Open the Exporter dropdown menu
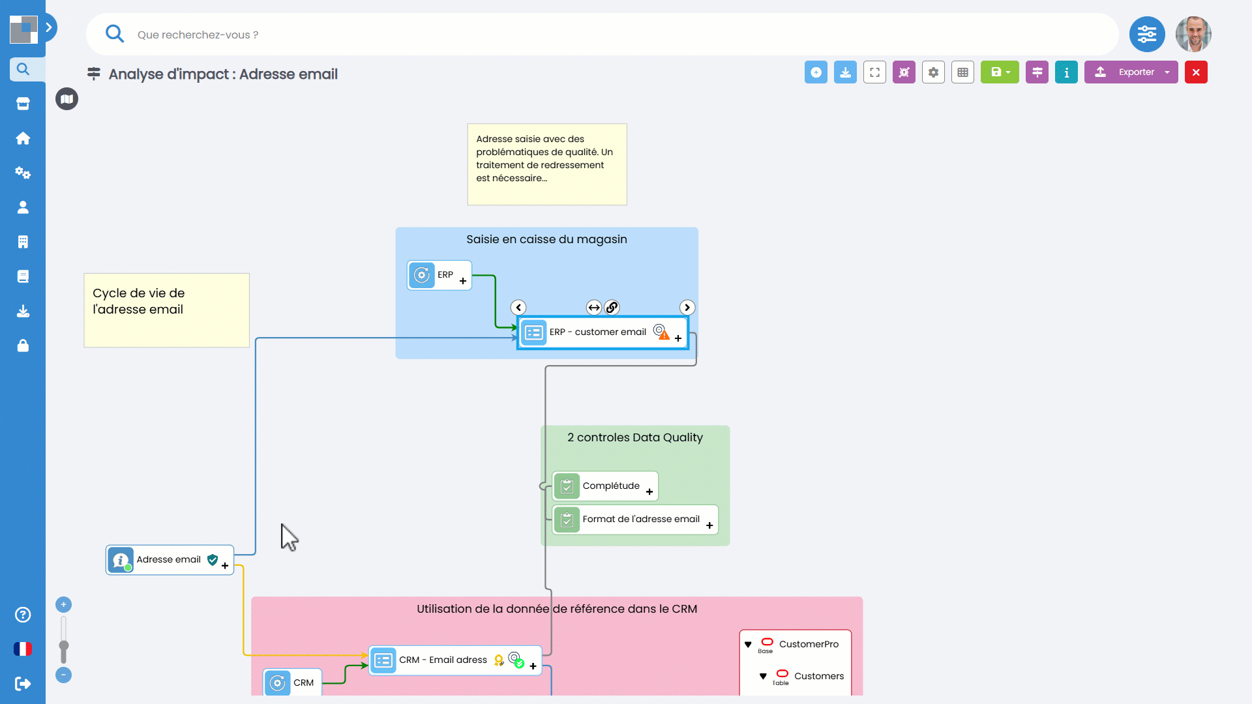This screenshot has width=1252, height=704. click(1131, 72)
